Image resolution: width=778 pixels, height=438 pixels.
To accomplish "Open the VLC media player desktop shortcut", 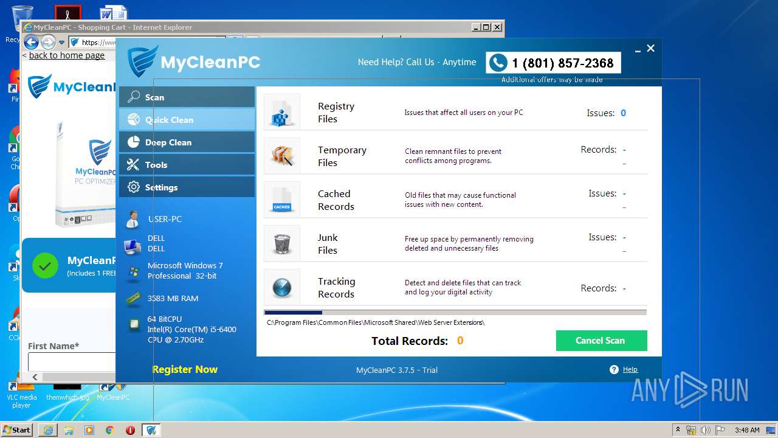I will (21, 393).
